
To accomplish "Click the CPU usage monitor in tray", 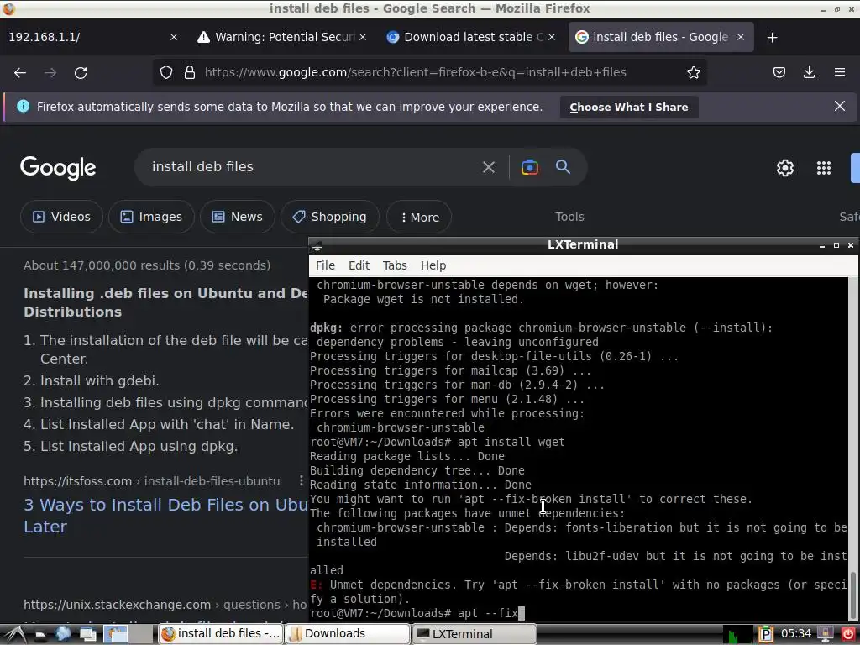I will (x=737, y=634).
